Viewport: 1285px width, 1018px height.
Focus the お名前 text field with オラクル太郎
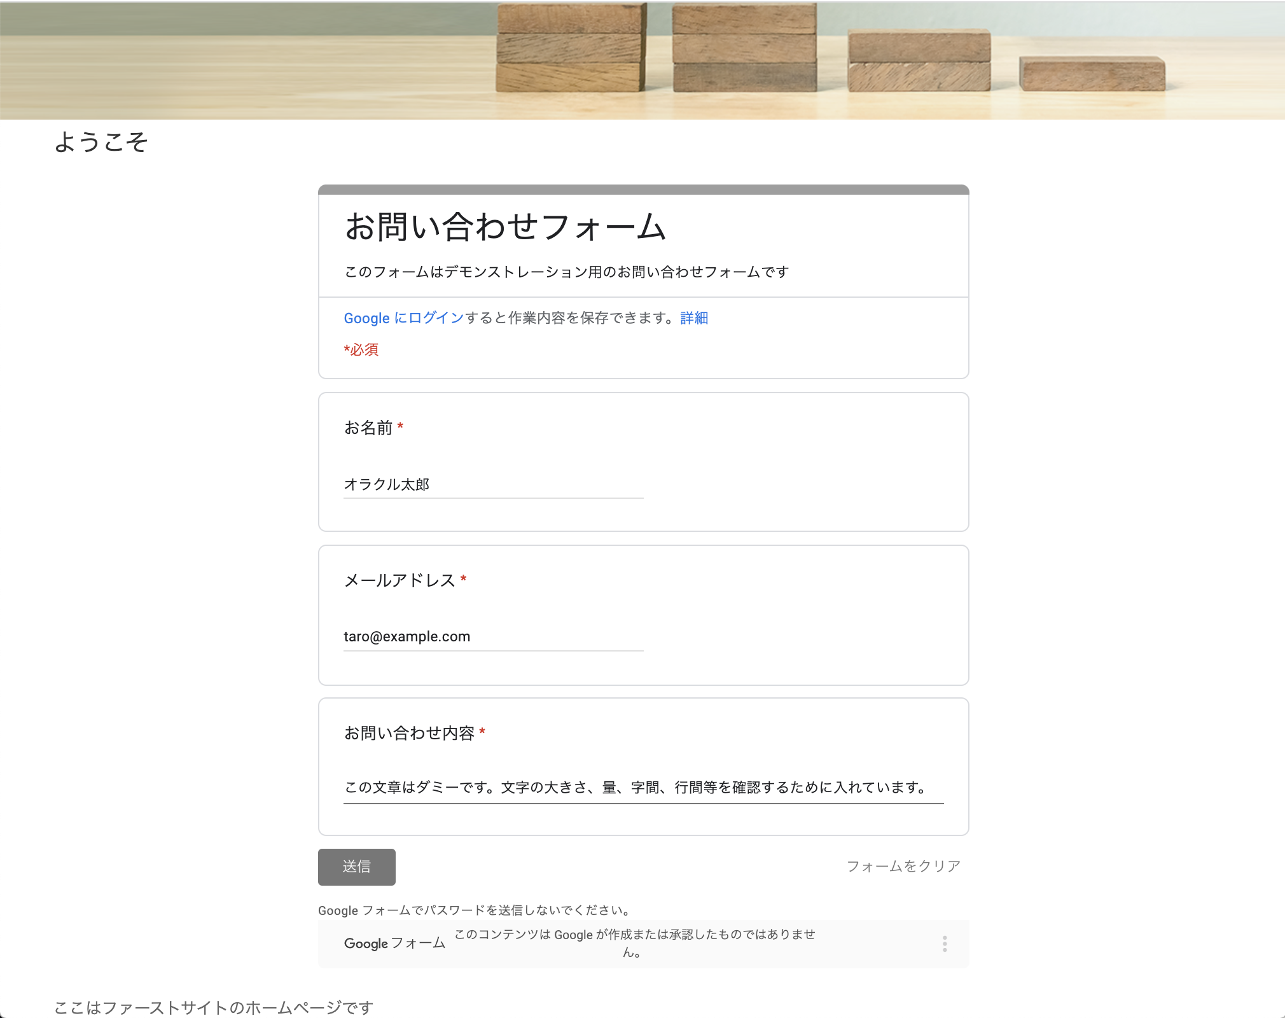pos(493,485)
